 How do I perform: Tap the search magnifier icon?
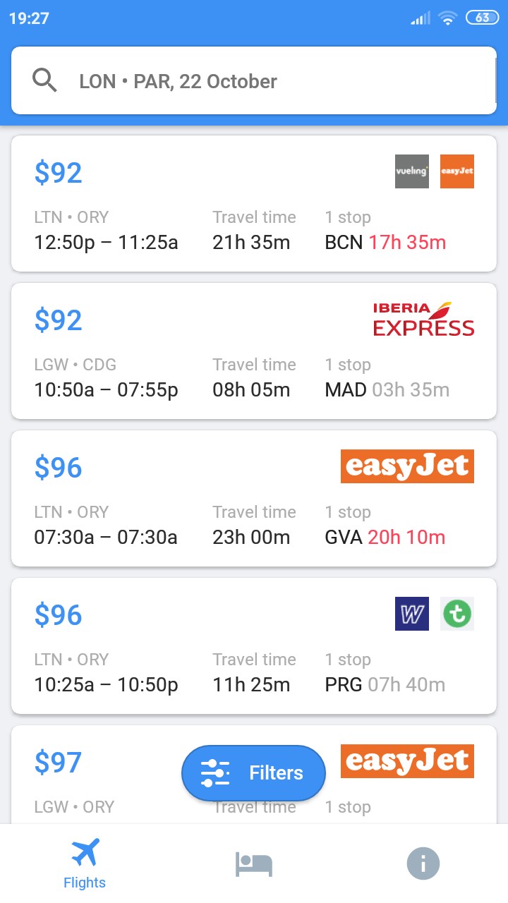(x=44, y=81)
